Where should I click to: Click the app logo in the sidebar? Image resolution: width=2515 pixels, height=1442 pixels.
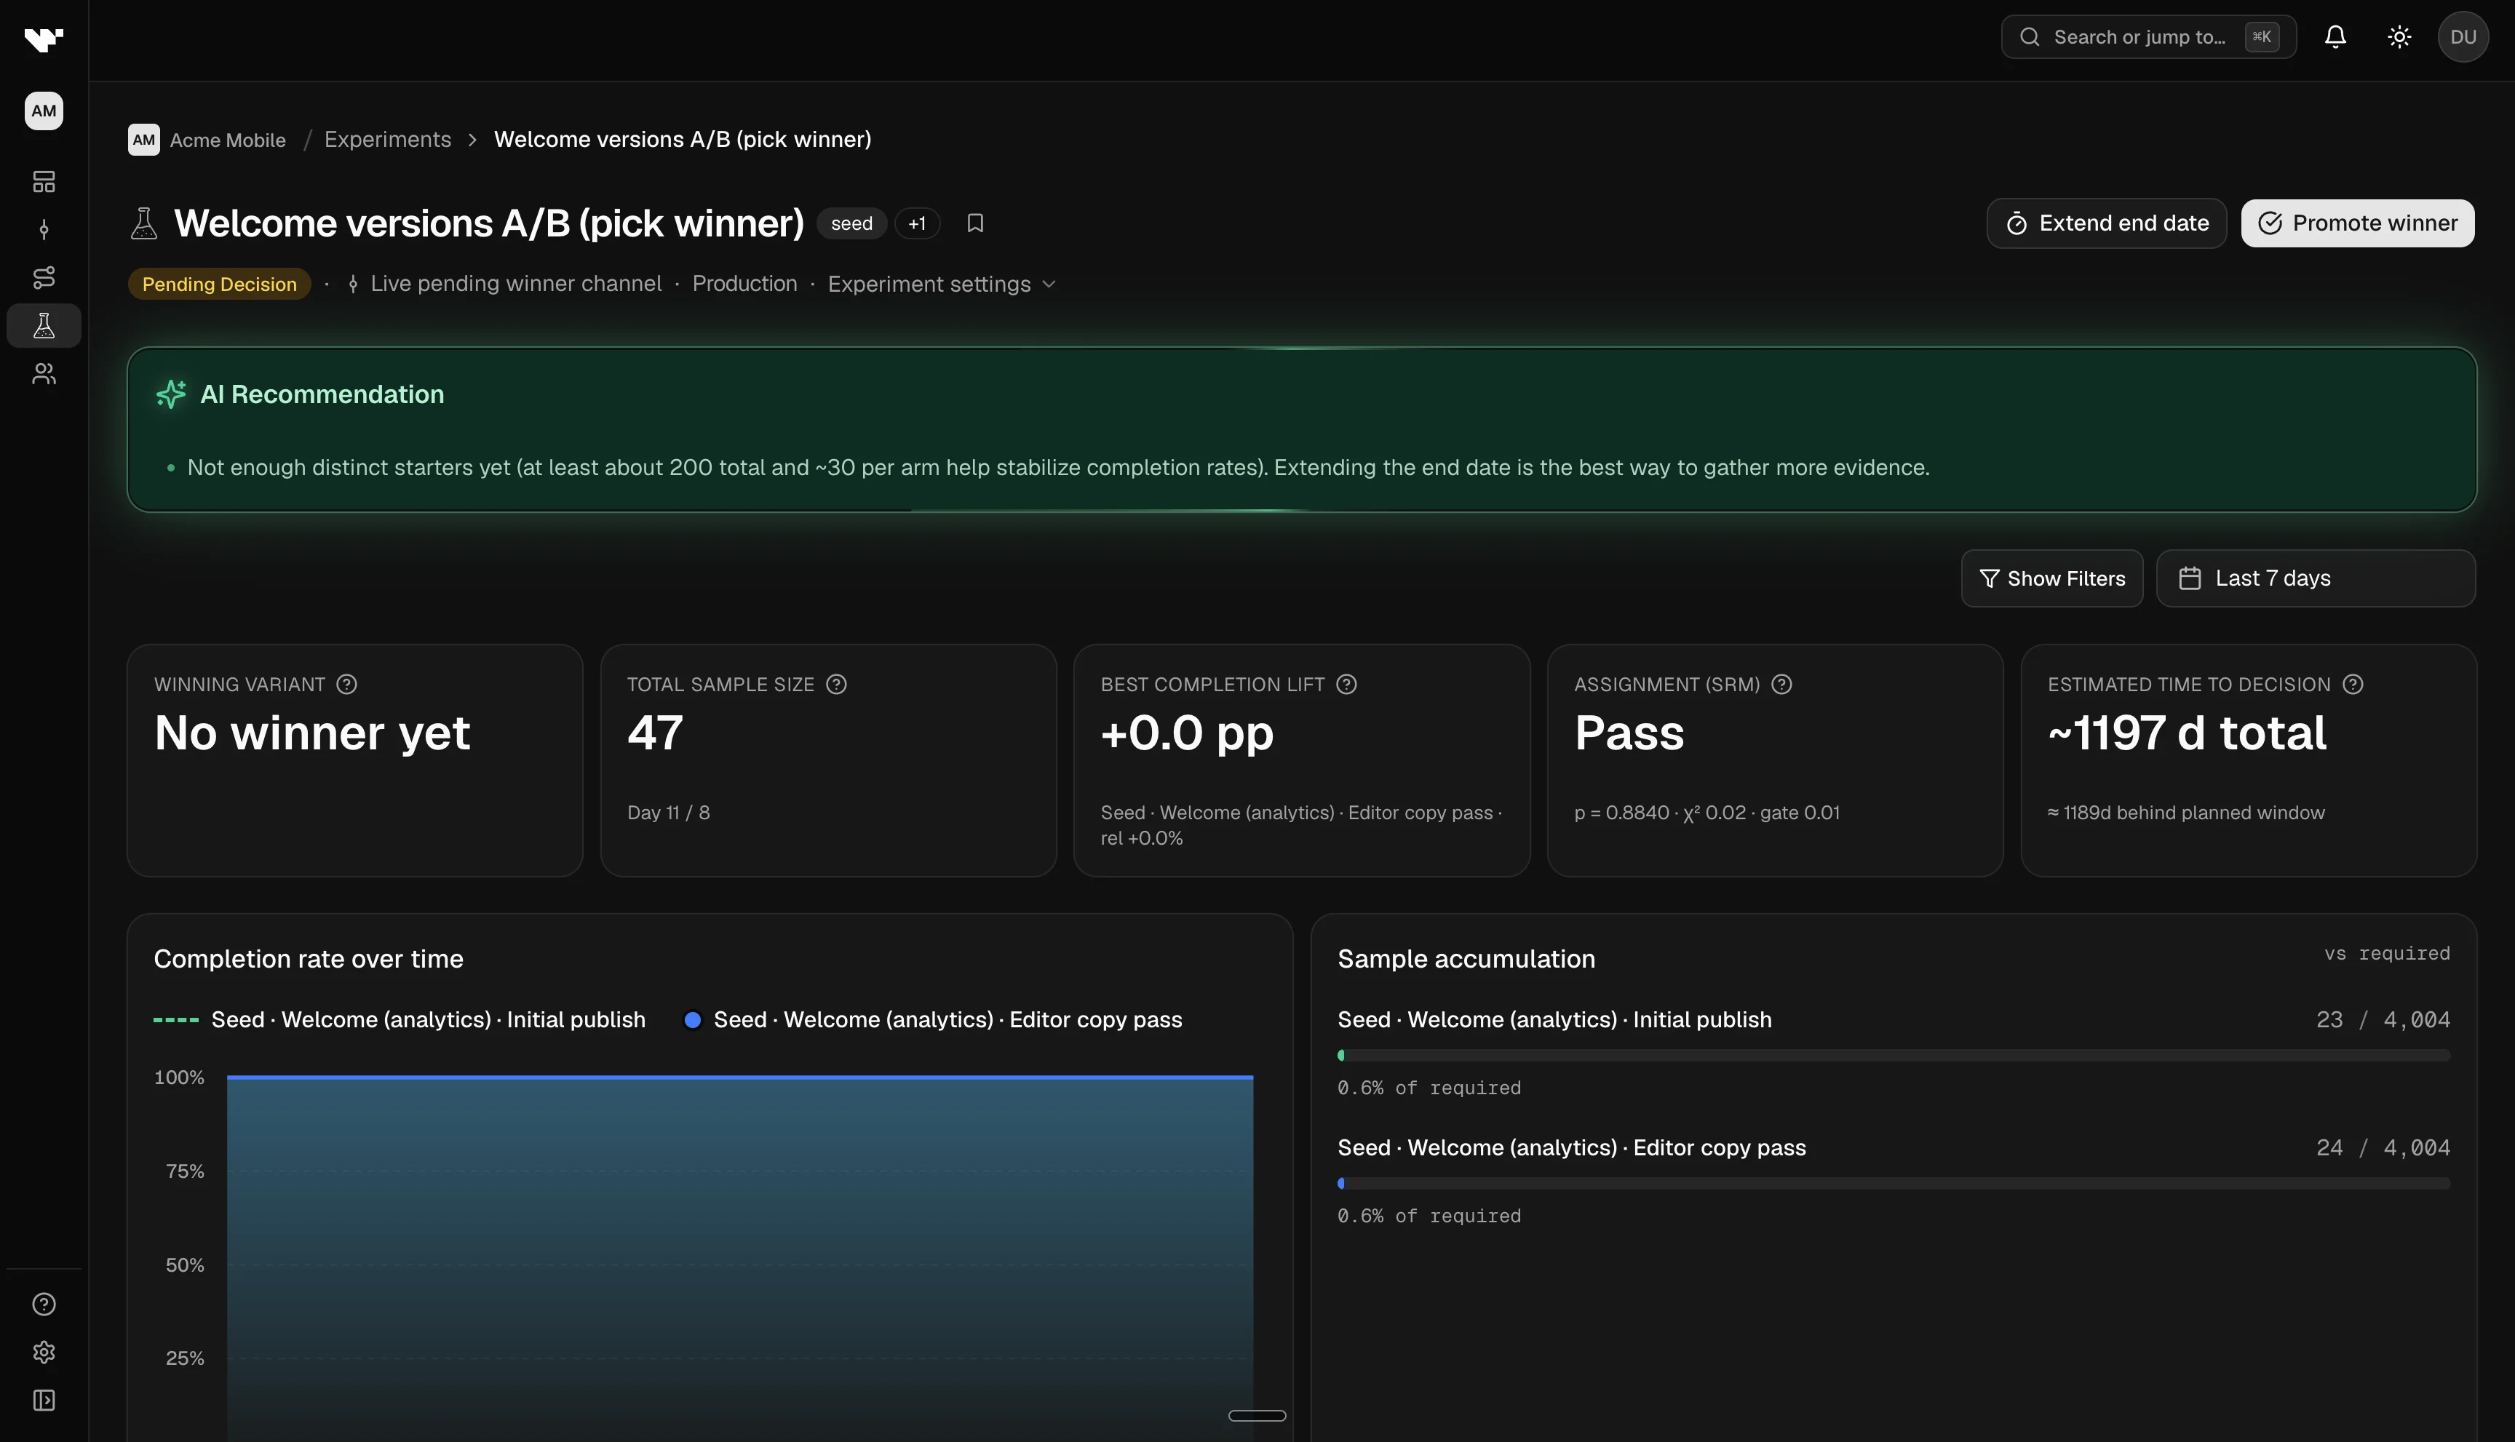click(x=44, y=39)
